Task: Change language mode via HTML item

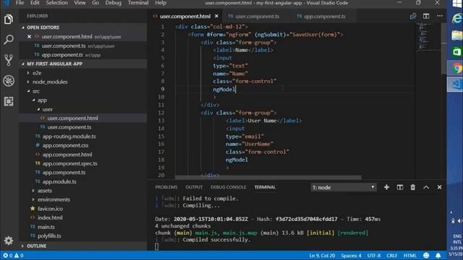Action: tap(410, 256)
